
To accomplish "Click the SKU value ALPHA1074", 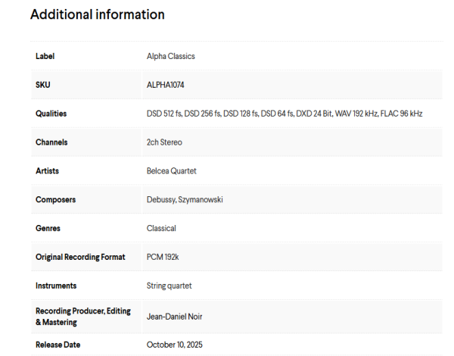I will [166, 85].
